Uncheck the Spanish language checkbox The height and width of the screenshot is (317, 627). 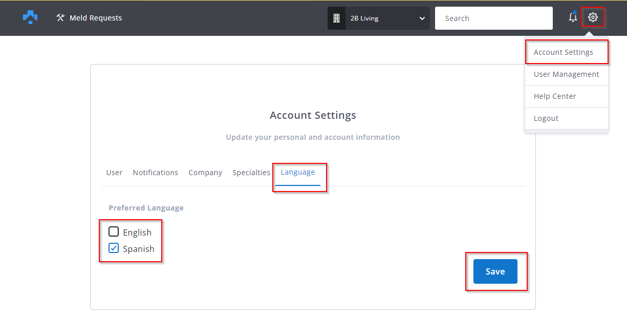pyautogui.click(x=114, y=248)
